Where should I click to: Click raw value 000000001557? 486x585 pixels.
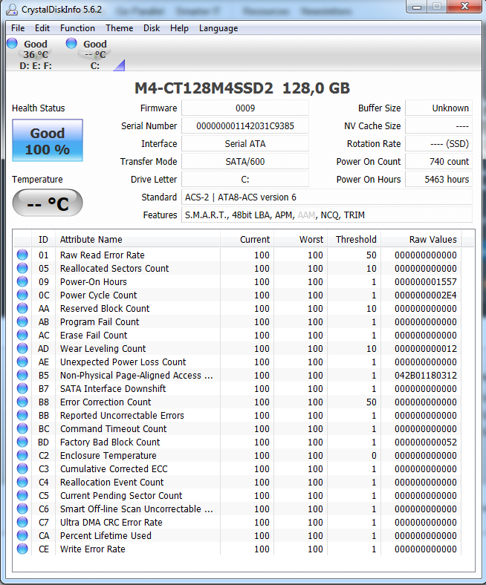[426, 282]
